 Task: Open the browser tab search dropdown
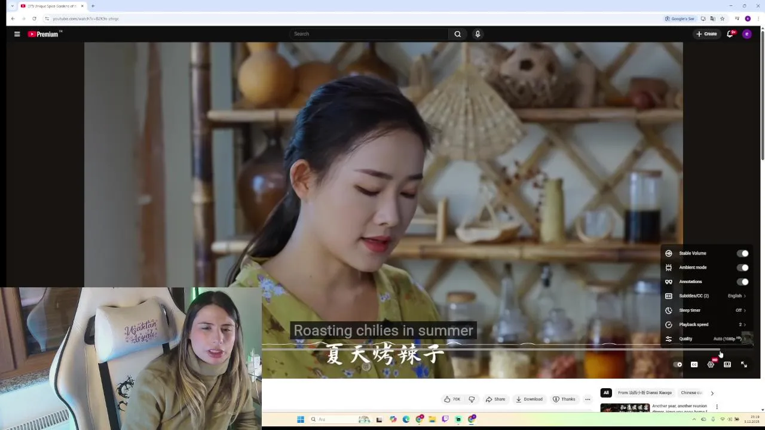click(x=12, y=6)
